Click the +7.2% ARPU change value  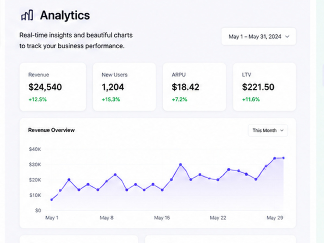click(179, 99)
